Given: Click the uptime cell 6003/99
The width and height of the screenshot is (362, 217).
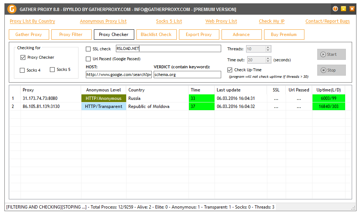Looking at the screenshot, I should pos(329,98).
